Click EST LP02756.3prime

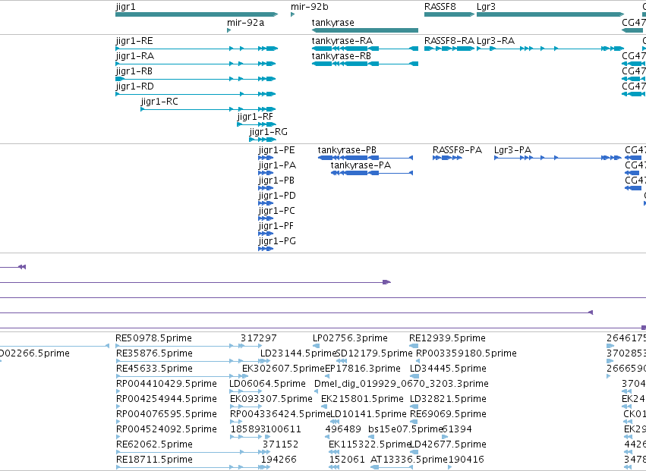click(316, 346)
